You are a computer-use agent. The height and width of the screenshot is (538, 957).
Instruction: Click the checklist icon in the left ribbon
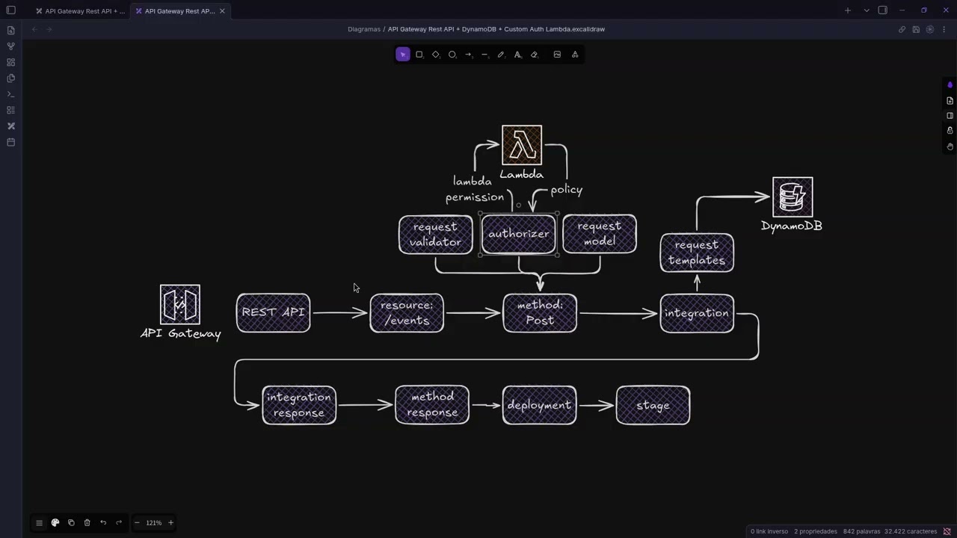click(10, 110)
